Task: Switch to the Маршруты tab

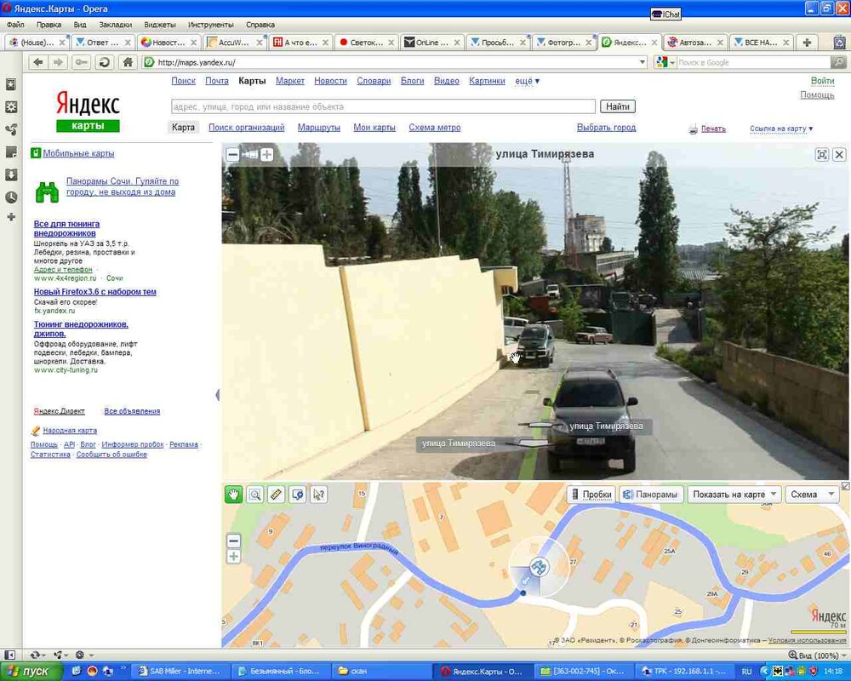Action: (318, 128)
